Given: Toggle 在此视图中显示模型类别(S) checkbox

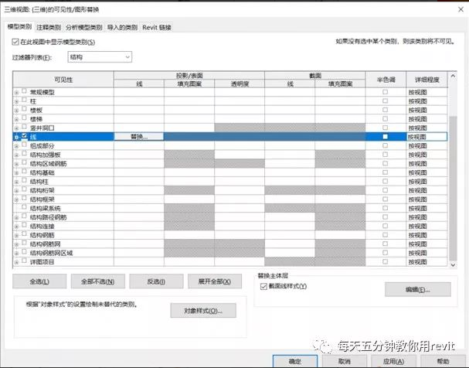Looking at the screenshot, I should pos(15,42).
